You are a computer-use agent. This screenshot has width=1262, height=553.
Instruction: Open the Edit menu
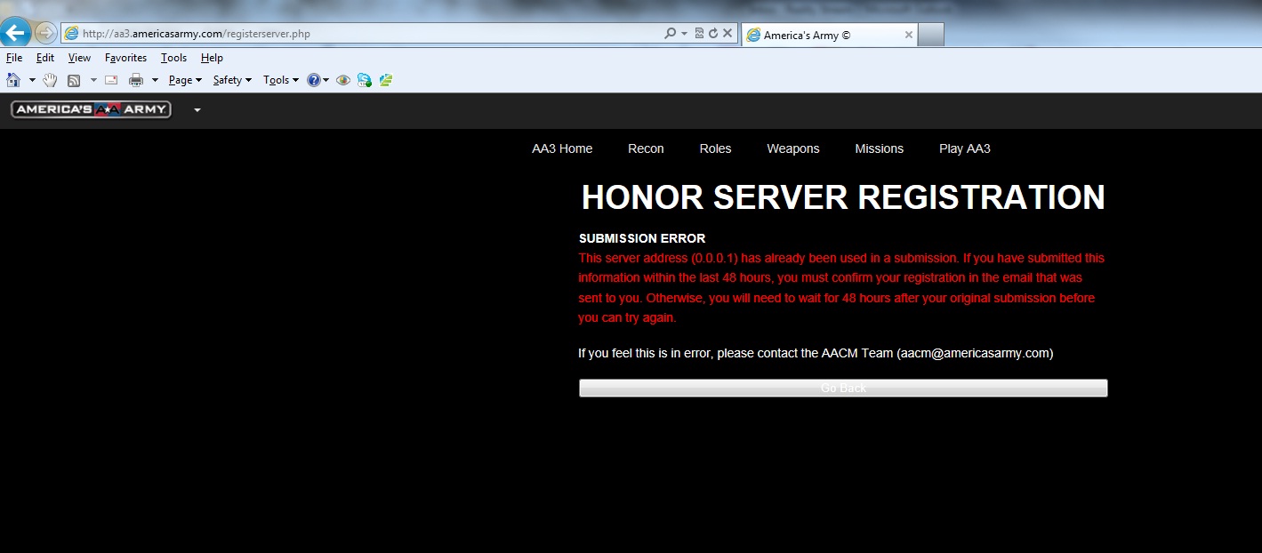[45, 58]
